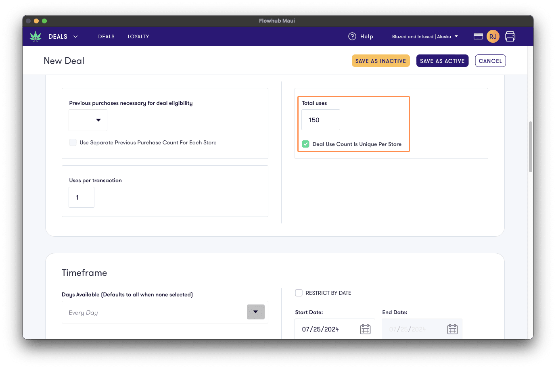Open Help via the question mark icon
The height and width of the screenshot is (369, 556).
[352, 36]
